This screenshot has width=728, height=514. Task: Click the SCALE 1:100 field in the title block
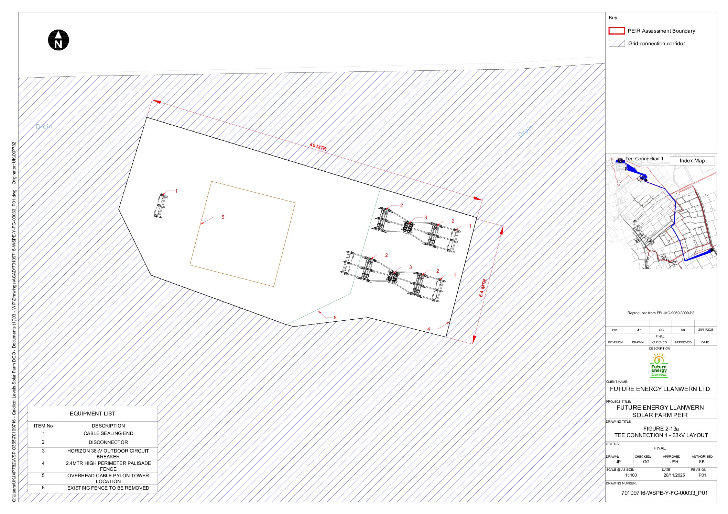pos(632,475)
